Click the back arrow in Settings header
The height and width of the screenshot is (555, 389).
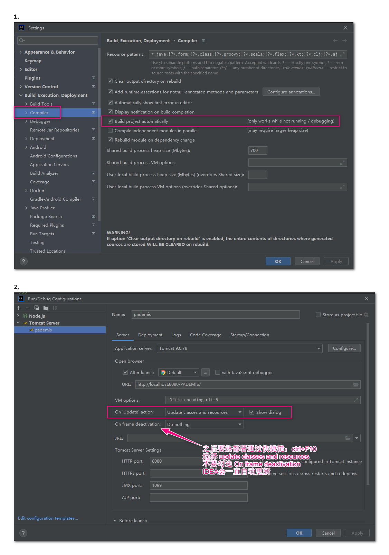[335, 40]
